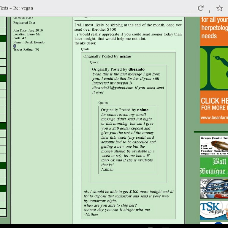Click the '-Nathan' signature at quote bottom

click(x=91, y=215)
